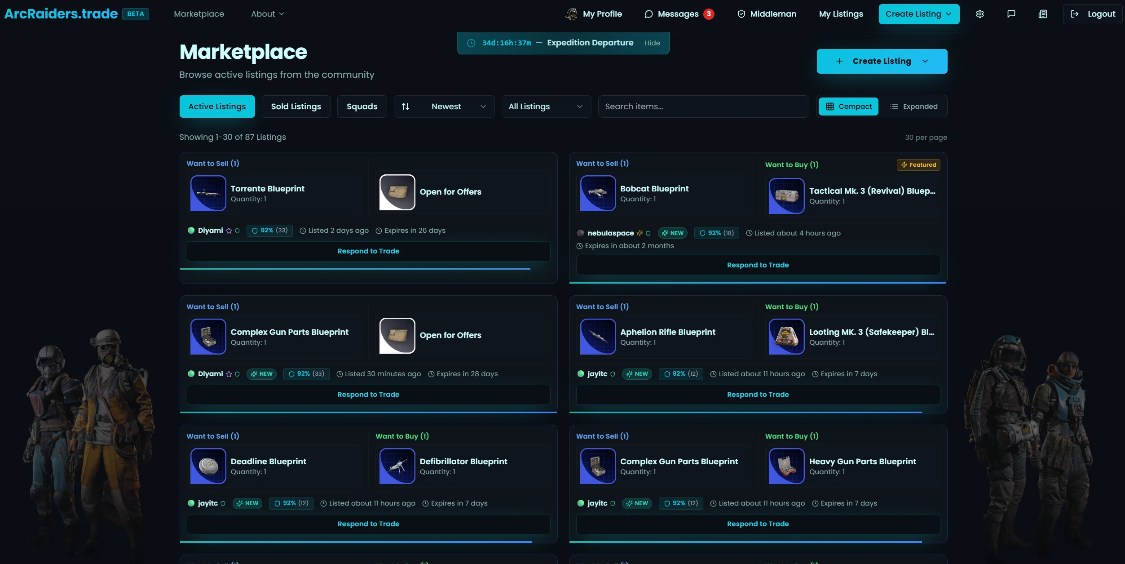Hide the Expedition Departure countdown banner
Screen dimensions: 1125x564
(x=652, y=43)
